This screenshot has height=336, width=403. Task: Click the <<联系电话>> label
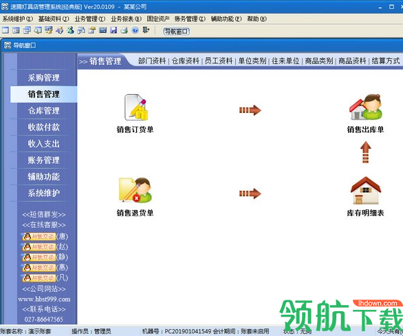[44, 309]
